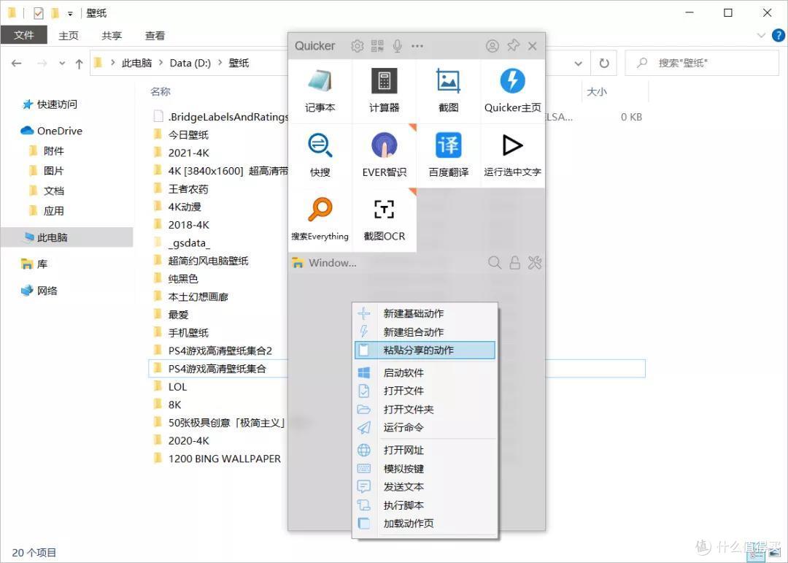Click the search icon in Window row
The image size is (788, 563).
pos(495,263)
